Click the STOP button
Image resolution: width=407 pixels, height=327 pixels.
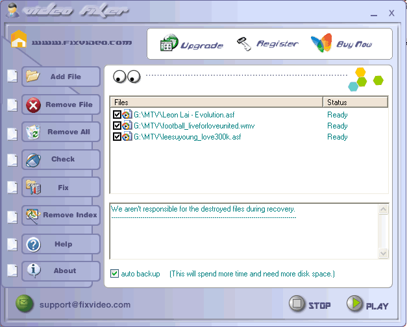click(310, 304)
